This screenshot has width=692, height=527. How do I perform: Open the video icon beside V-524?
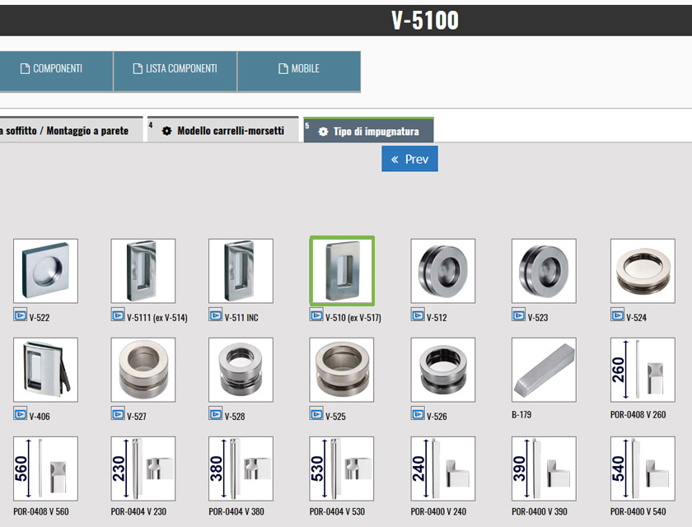coord(617,315)
